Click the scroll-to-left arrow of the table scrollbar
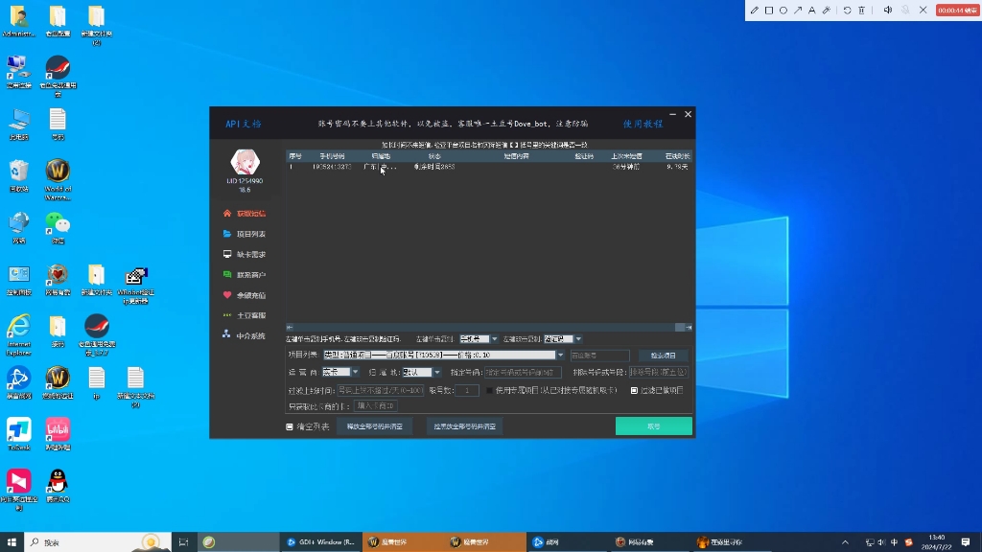982x552 pixels. 290,328
